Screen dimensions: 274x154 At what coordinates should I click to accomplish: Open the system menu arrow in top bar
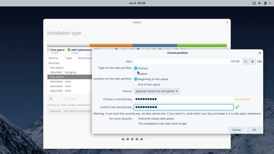click(x=270, y=3)
